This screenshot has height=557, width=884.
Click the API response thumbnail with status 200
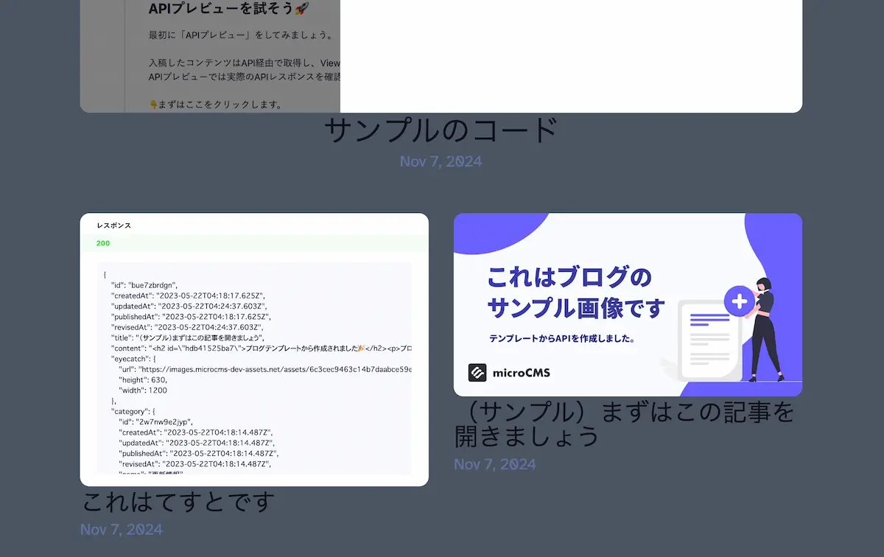click(254, 348)
